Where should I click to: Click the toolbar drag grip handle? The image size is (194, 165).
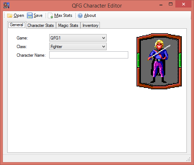(x=4, y=15)
